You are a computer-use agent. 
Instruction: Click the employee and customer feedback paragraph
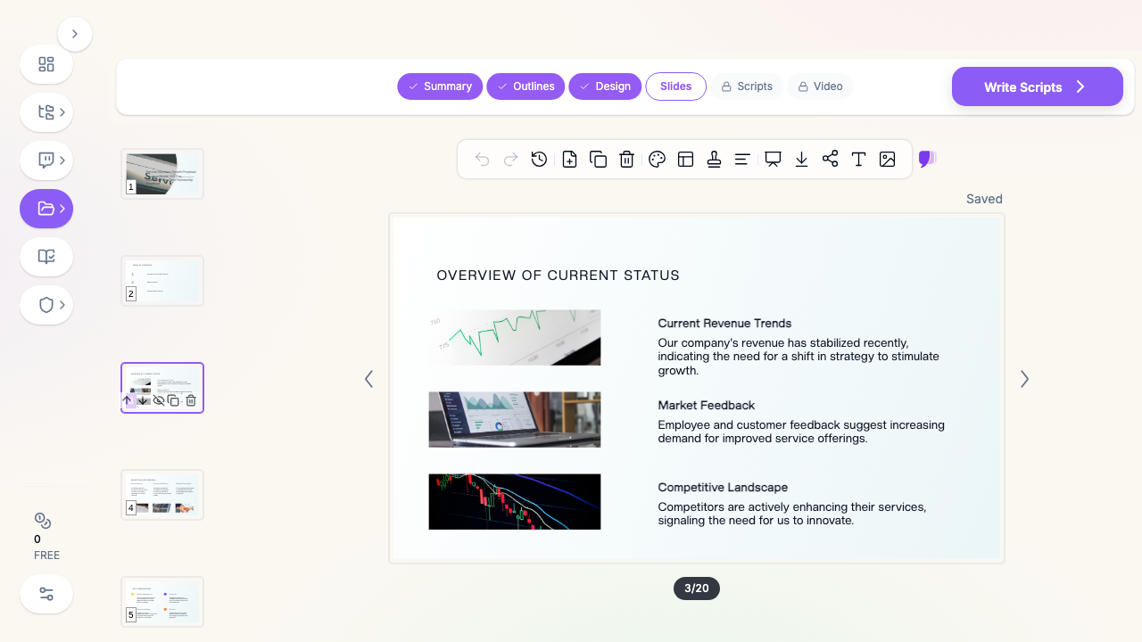point(801,432)
